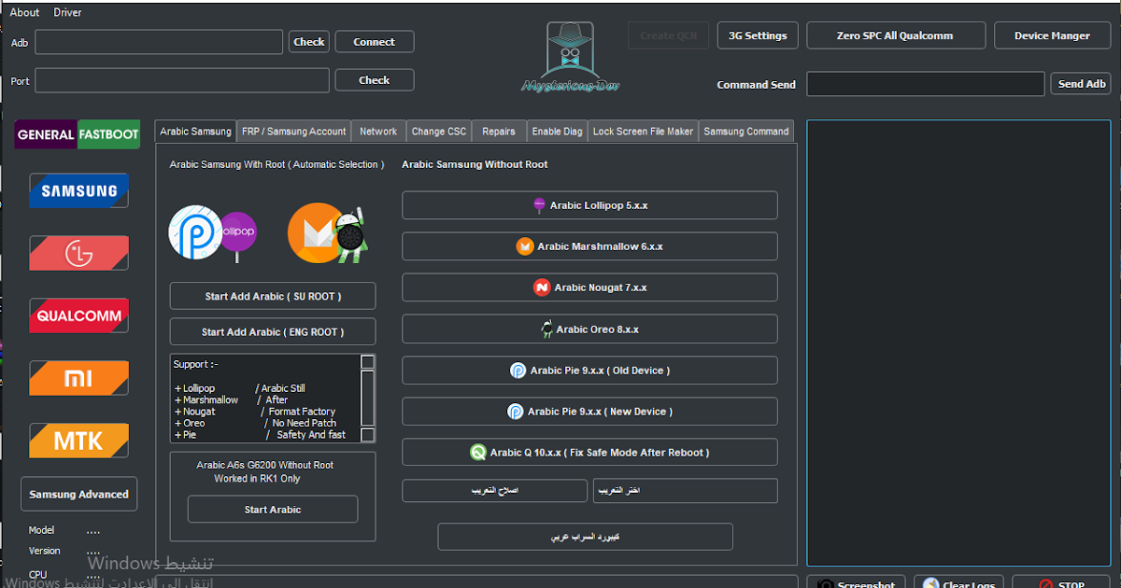Switch to FRP / Samsung Account tab

(294, 132)
